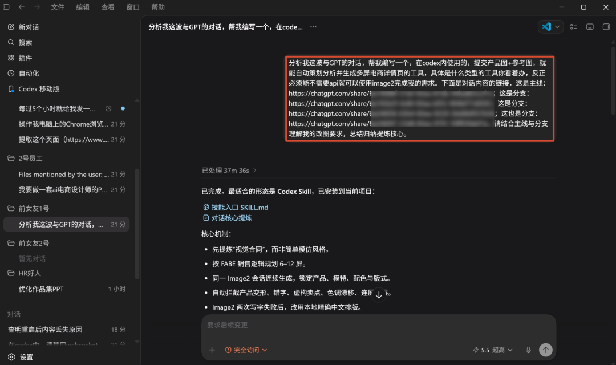Open thread 优化作品集PPT
The height and width of the screenshot is (365, 616).
67,289
